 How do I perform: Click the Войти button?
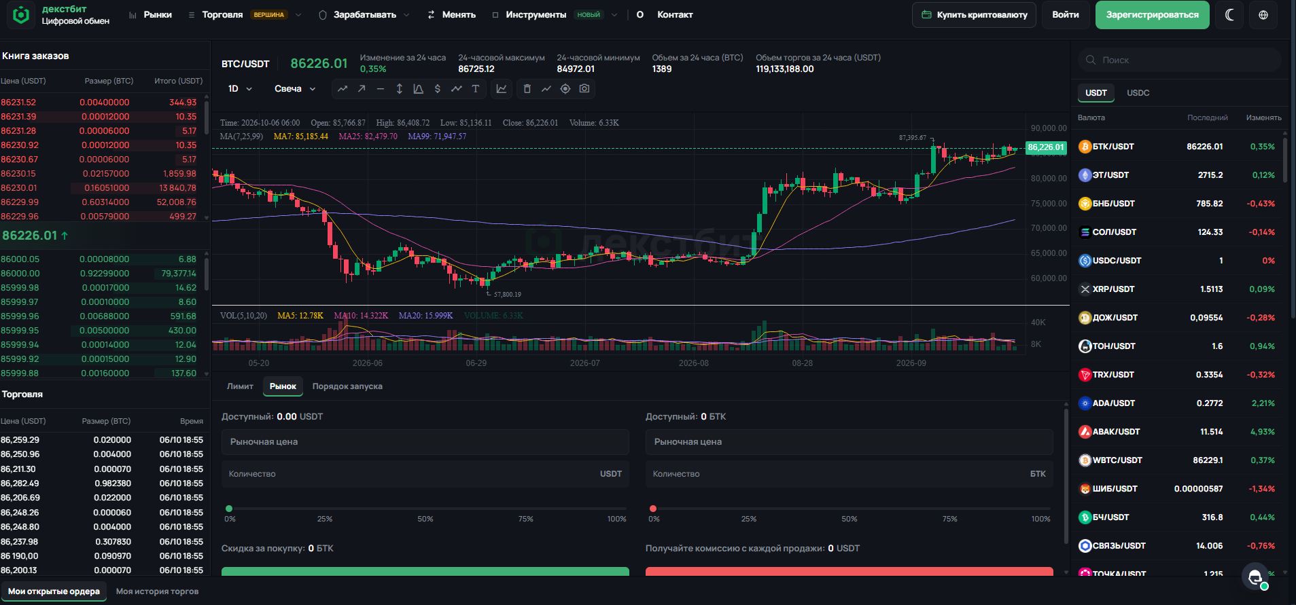1066,15
